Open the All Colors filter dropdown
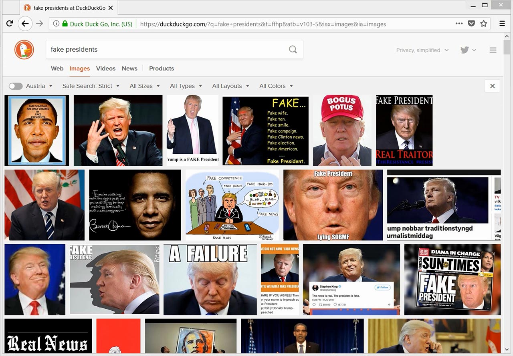This screenshot has width=513, height=356. point(276,86)
